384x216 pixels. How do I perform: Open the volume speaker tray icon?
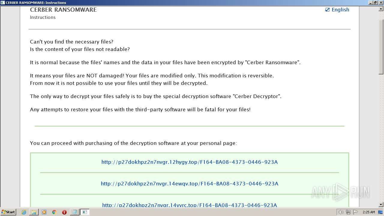pos(341,212)
